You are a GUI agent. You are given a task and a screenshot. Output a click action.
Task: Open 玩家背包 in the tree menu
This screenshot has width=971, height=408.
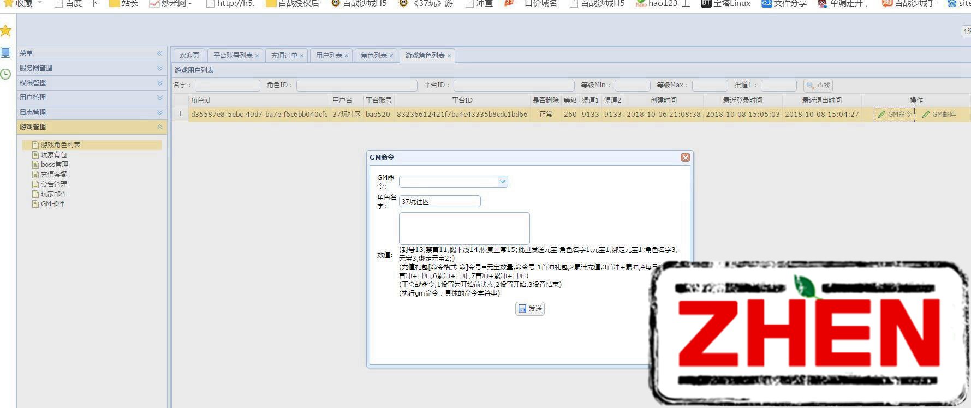53,155
